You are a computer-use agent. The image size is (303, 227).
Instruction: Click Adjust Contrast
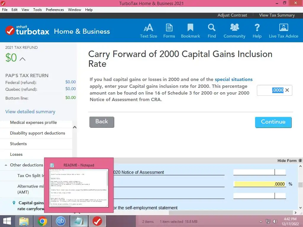232,15
